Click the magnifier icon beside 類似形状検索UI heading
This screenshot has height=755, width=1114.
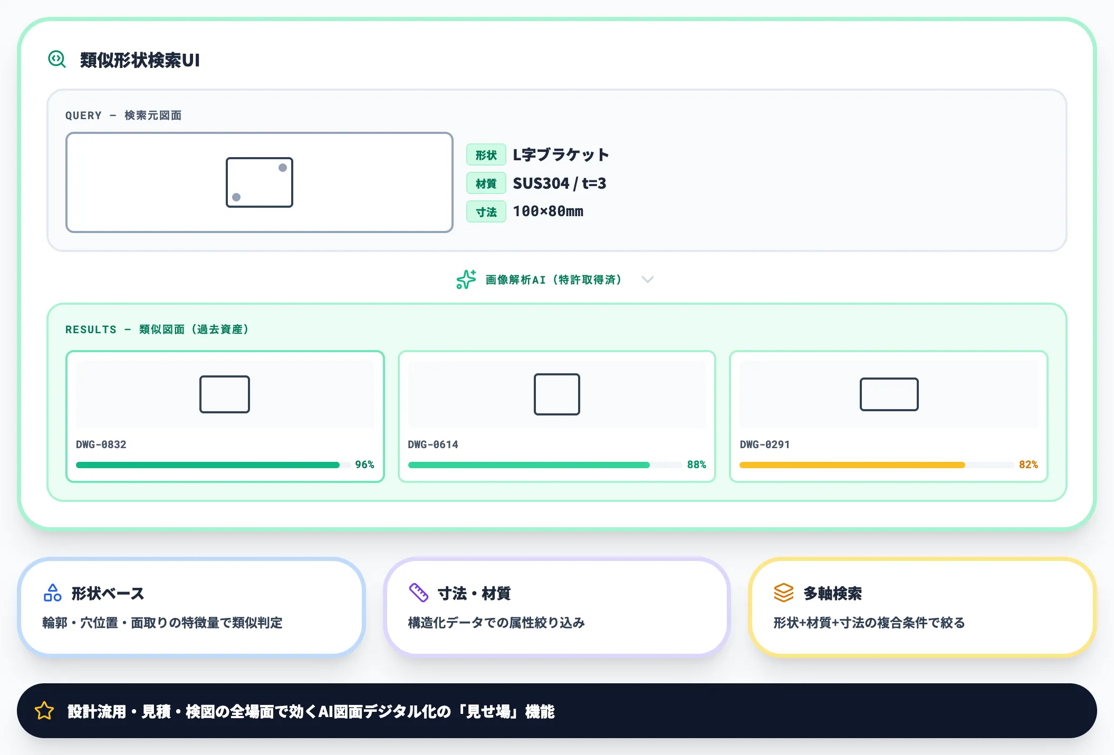coord(57,60)
